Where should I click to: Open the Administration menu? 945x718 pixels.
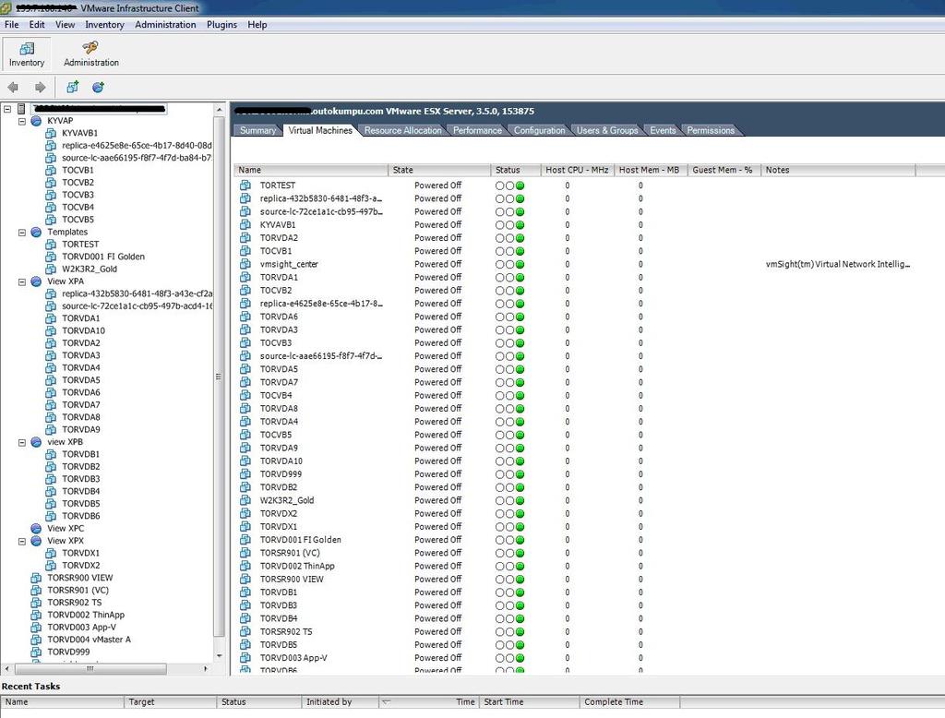(x=165, y=25)
